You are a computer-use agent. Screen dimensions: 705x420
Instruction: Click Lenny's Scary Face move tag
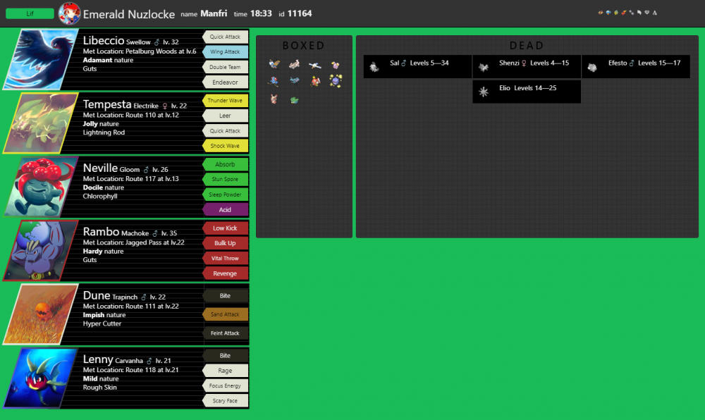pyautogui.click(x=225, y=401)
